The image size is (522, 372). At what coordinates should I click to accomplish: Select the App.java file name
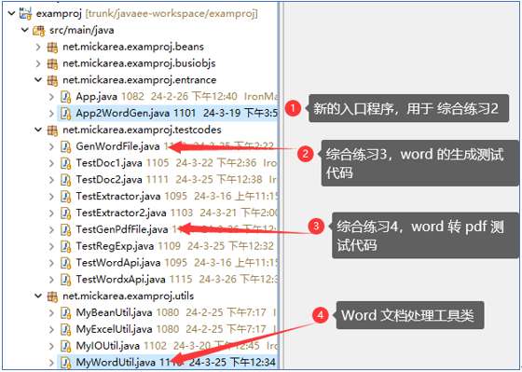[97, 97]
